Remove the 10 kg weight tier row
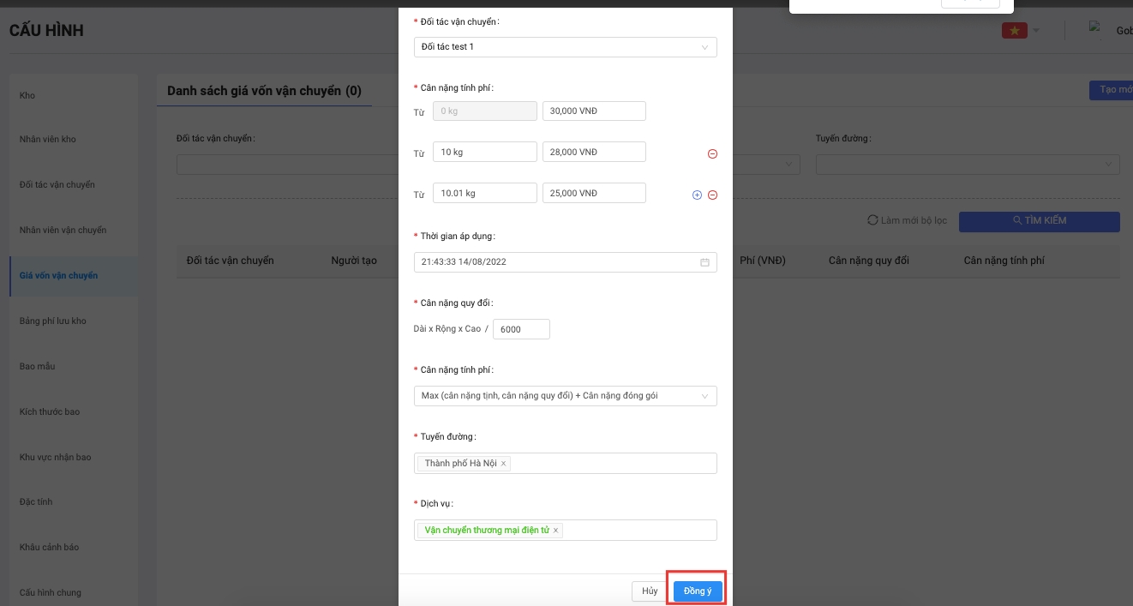The image size is (1133, 606). [x=712, y=153]
